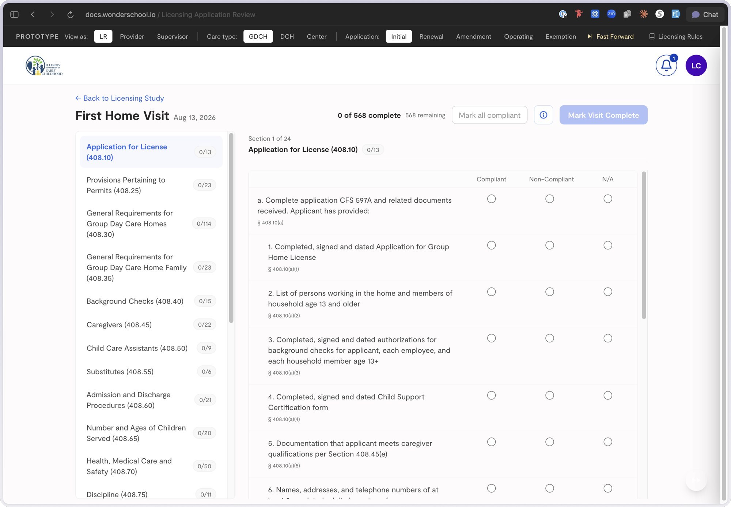Viewport: 731px width, 507px height.
Task: Click Mark Visit Complete button
Action: [603, 115]
